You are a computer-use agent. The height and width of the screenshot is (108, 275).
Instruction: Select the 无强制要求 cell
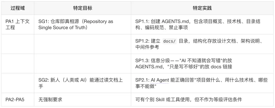82,100
